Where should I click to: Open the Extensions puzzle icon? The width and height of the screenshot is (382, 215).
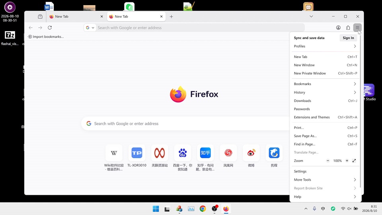(348, 27)
